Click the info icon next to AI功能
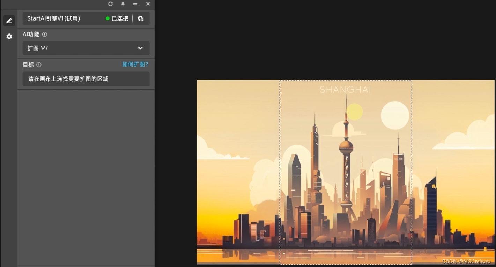Screen dimensions: 496x267 tap(44, 34)
